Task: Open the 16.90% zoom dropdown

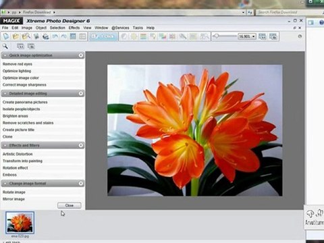Action: pos(254,36)
